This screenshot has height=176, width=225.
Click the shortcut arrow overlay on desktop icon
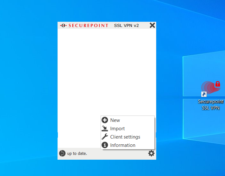point(204,94)
